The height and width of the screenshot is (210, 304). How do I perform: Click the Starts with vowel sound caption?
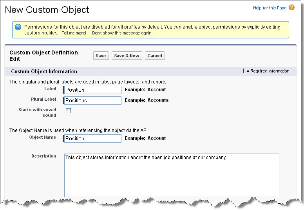click(x=38, y=112)
